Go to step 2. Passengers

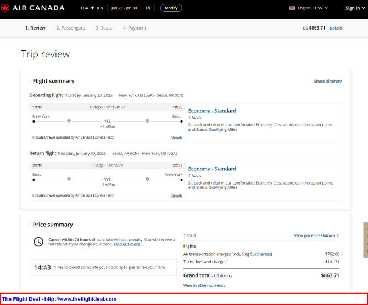click(70, 28)
